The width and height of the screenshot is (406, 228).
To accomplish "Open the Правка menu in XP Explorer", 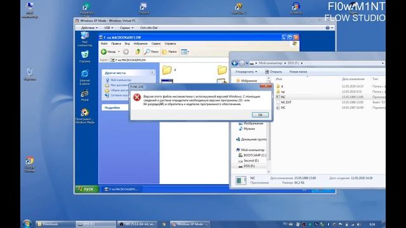I will pyautogui.click(x=116, y=44).
